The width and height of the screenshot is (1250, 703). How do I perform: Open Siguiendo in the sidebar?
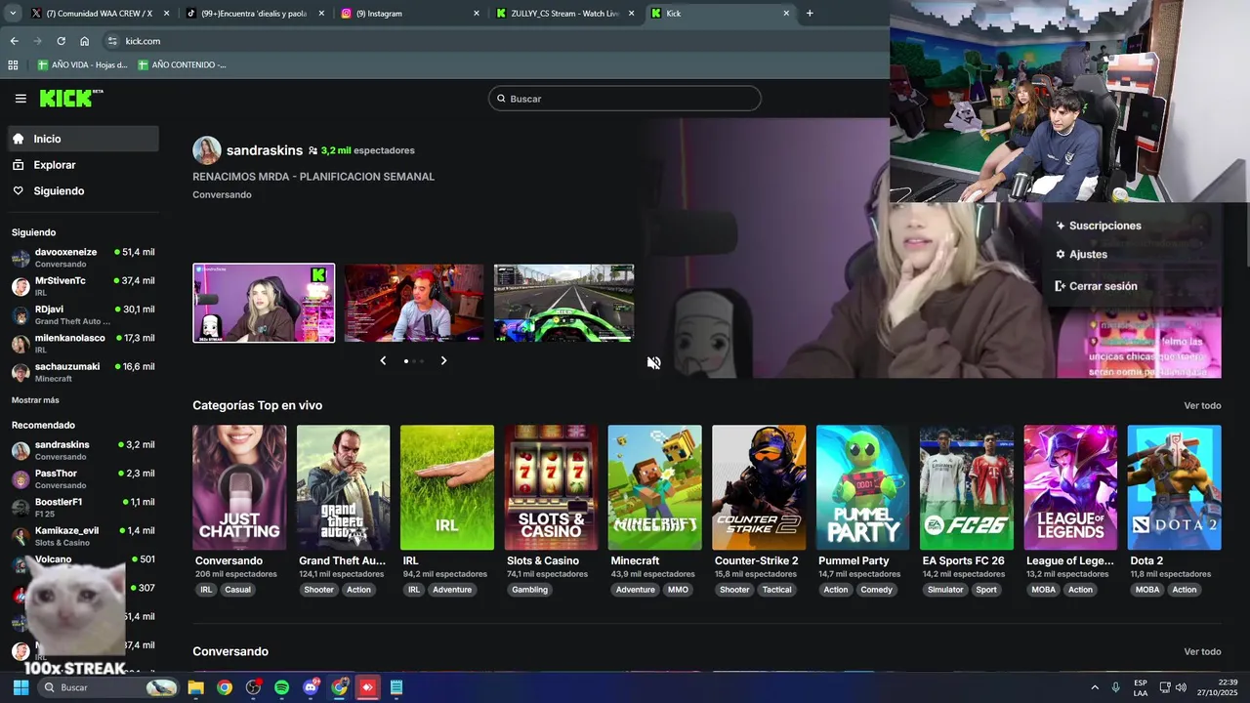[x=84, y=191]
